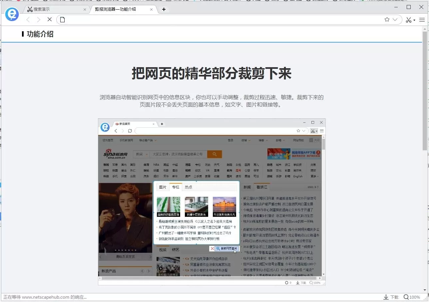Click the blue browser logo icon
The image size is (429, 302).
12,15
